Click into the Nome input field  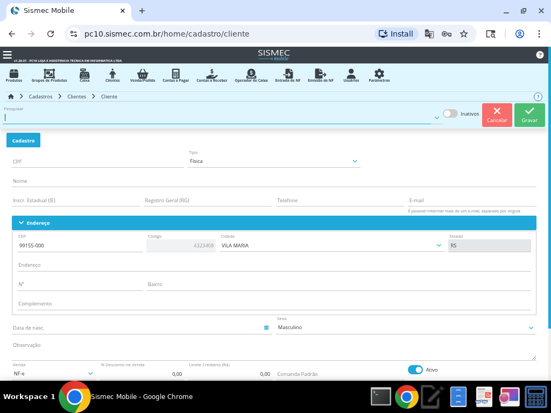[x=274, y=181]
